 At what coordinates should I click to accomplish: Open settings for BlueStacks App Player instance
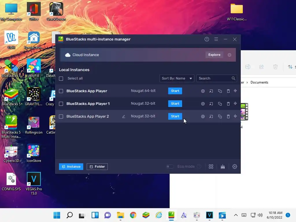[203, 91]
